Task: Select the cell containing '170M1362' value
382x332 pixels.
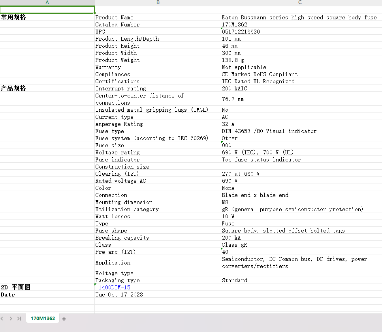Action: (300, 24)
